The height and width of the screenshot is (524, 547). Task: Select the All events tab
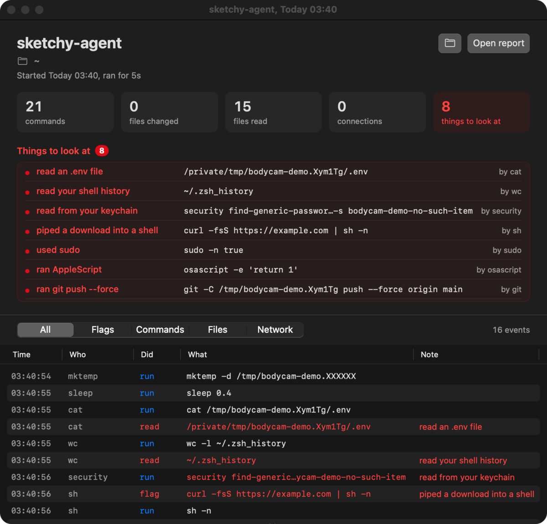tap(45, 330)
